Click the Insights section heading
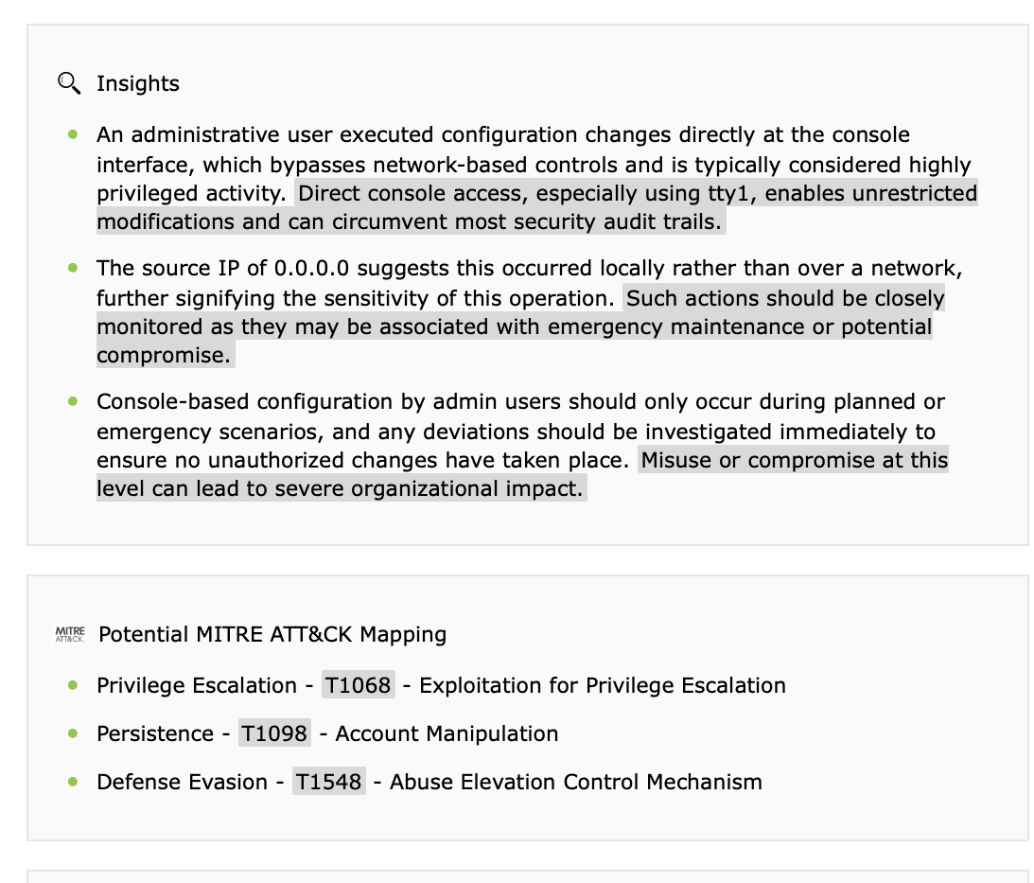The width and height of the screenshot is (1034, 883). pos(138,84)
